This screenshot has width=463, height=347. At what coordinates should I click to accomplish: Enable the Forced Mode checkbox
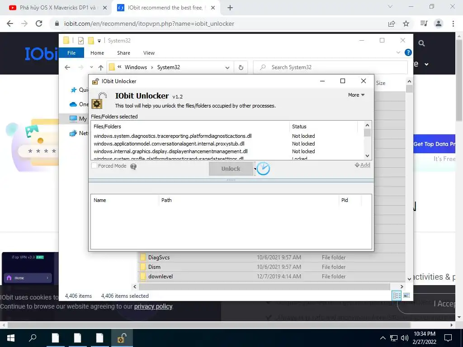point(94,166)
